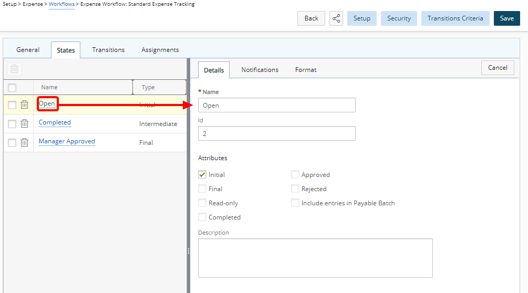Uncheck the Initial attribute checkbox
Viewport: 528px width, 293px height.
tap(202, 174)
